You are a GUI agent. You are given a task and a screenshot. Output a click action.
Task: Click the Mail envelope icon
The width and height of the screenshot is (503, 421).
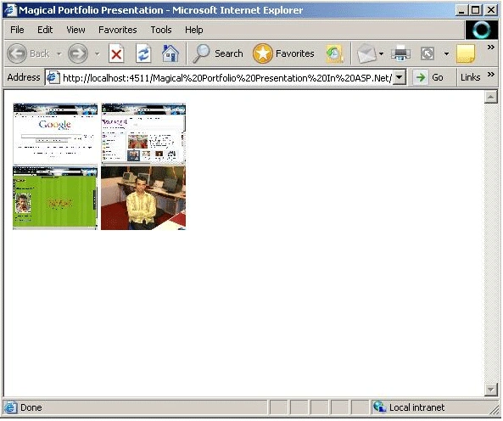click(366, 53)
